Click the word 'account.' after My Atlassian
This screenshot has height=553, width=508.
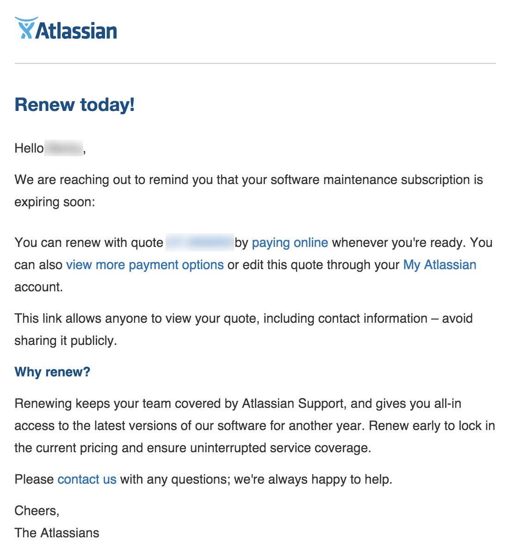point(39,287)
